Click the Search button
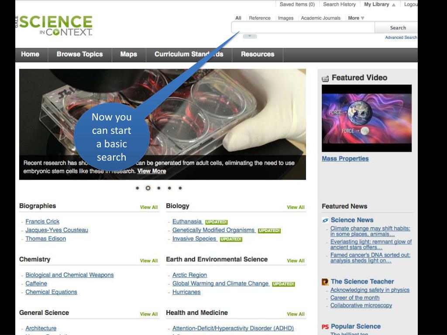The height and width of the screenshot is (335, 447). 396,28
